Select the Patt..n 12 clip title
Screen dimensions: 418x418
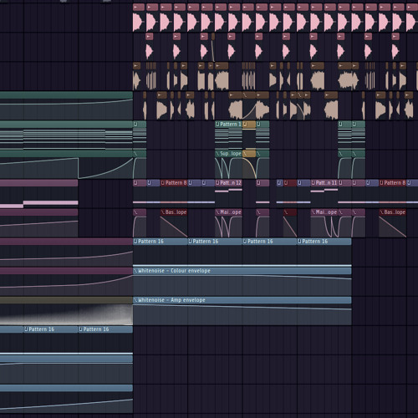coord(231,183)
